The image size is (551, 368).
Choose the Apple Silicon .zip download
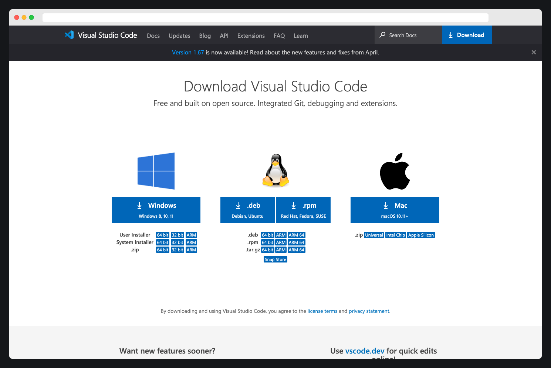[421, 235]
